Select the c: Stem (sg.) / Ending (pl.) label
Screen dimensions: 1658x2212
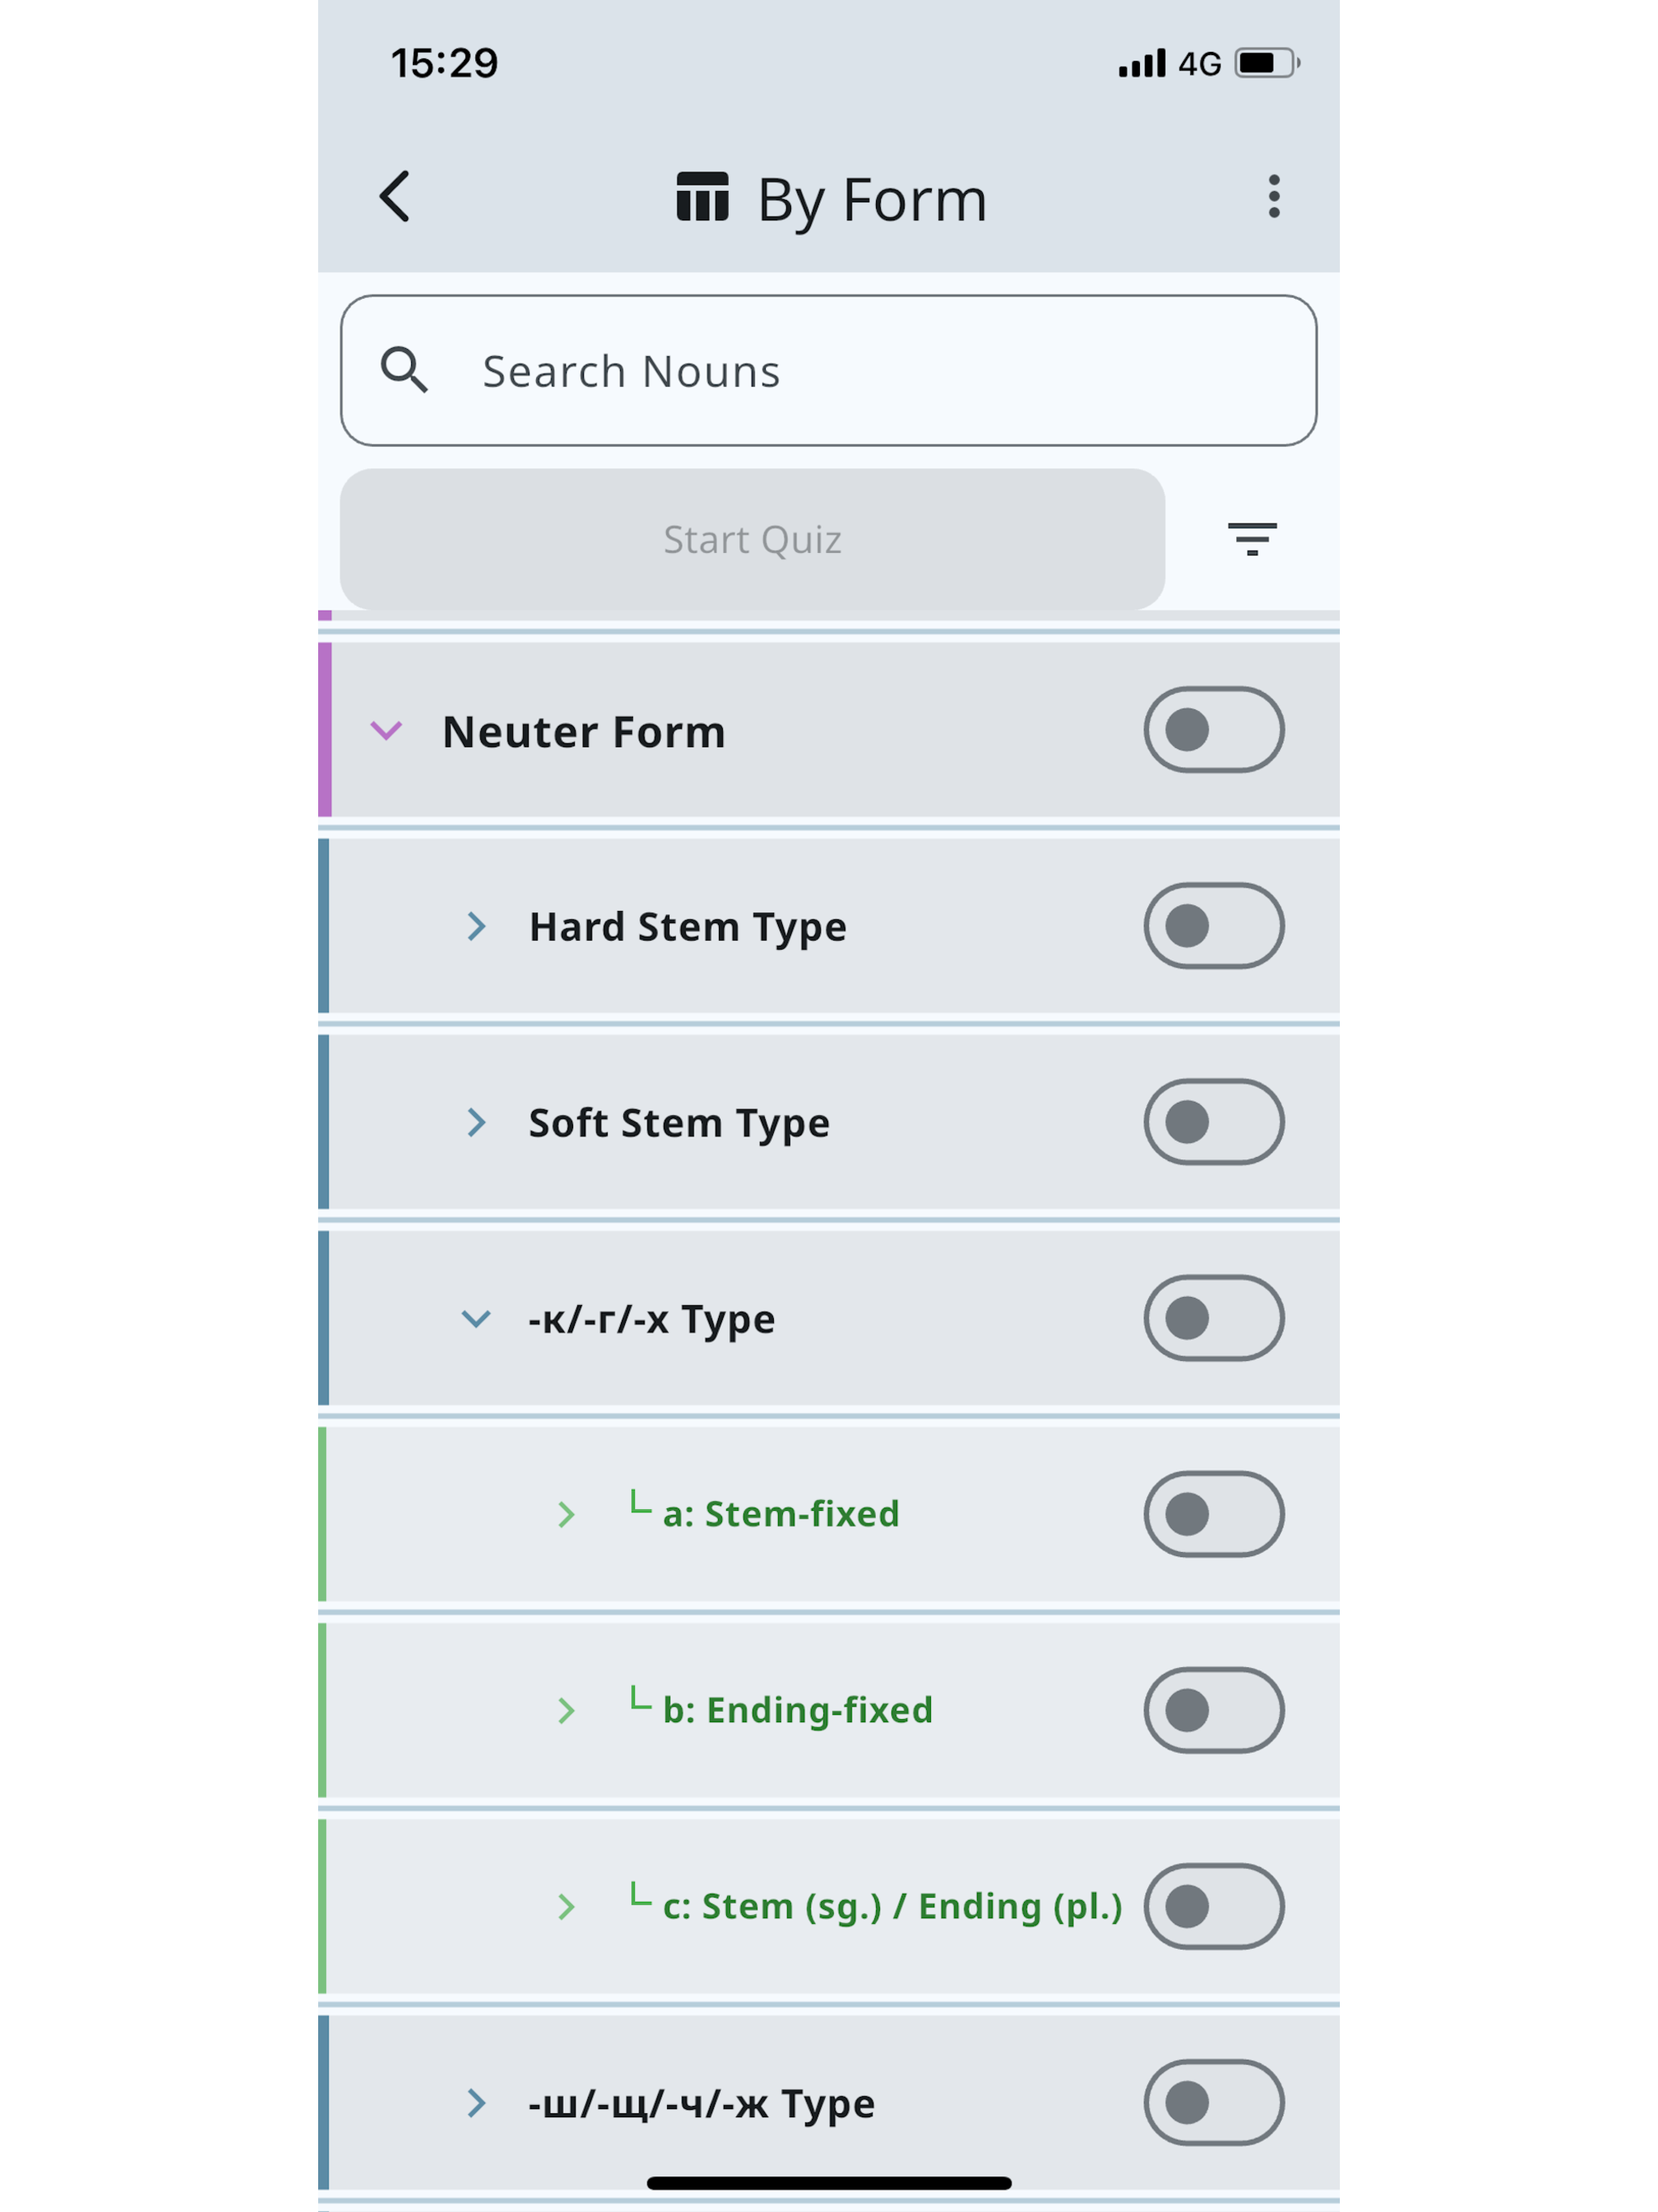coord(893,1906)
